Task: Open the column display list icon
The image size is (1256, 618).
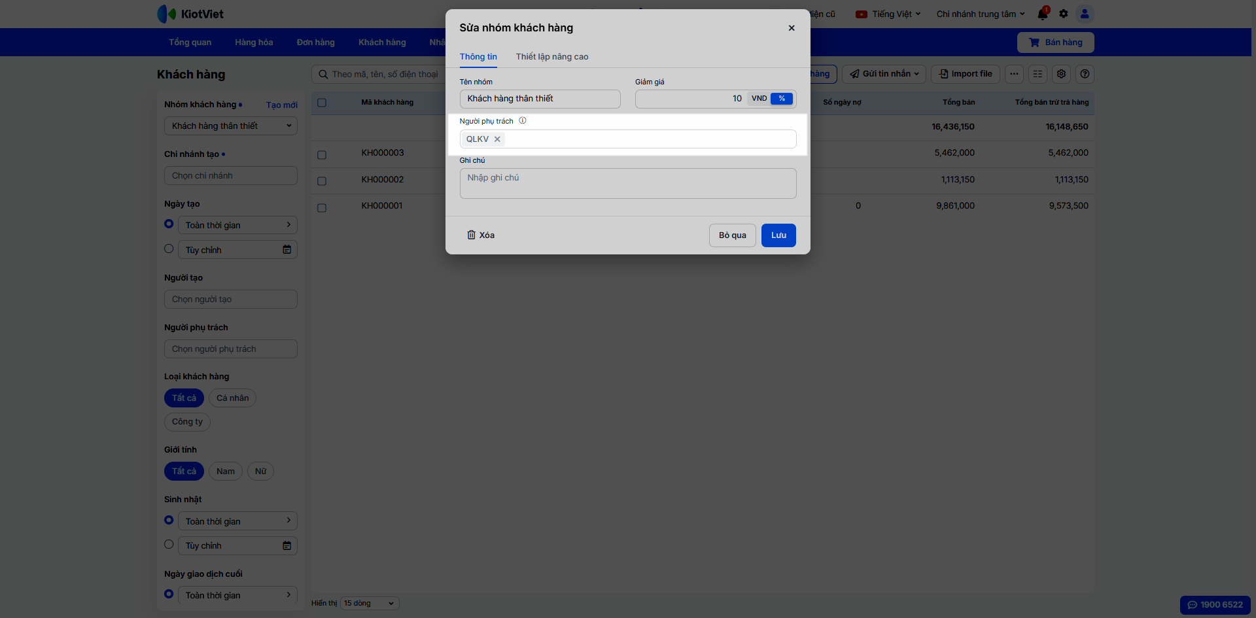Action: pos(1038,74)
